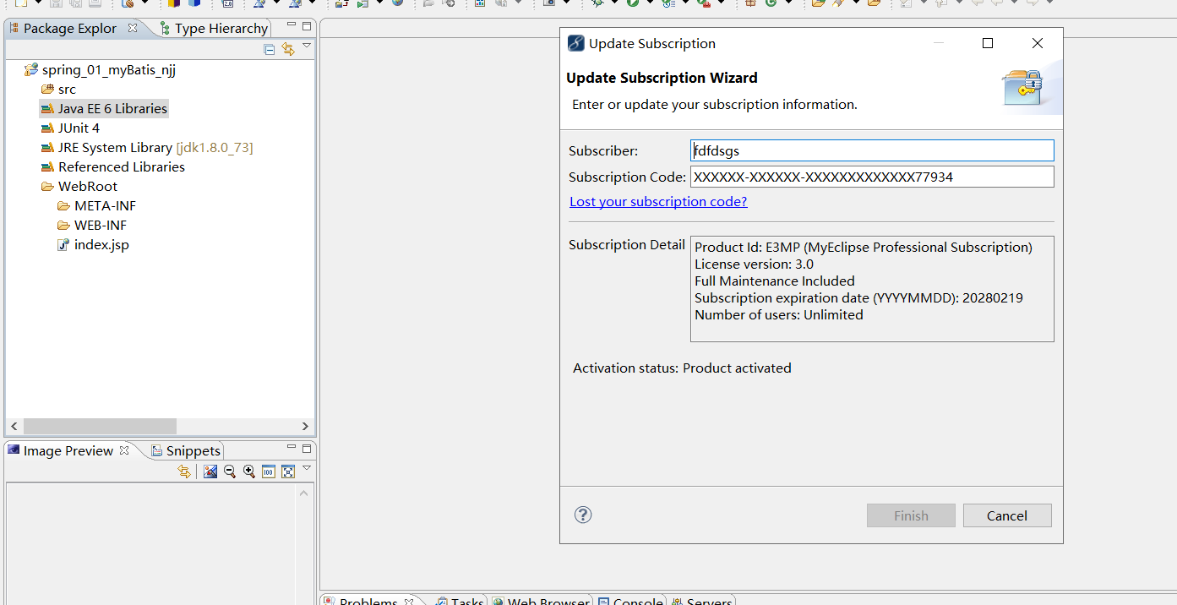Fit image to Image Preview window
Image resolution: width=1177 pixels, height=605 pixels.
[x=288, y=471]
